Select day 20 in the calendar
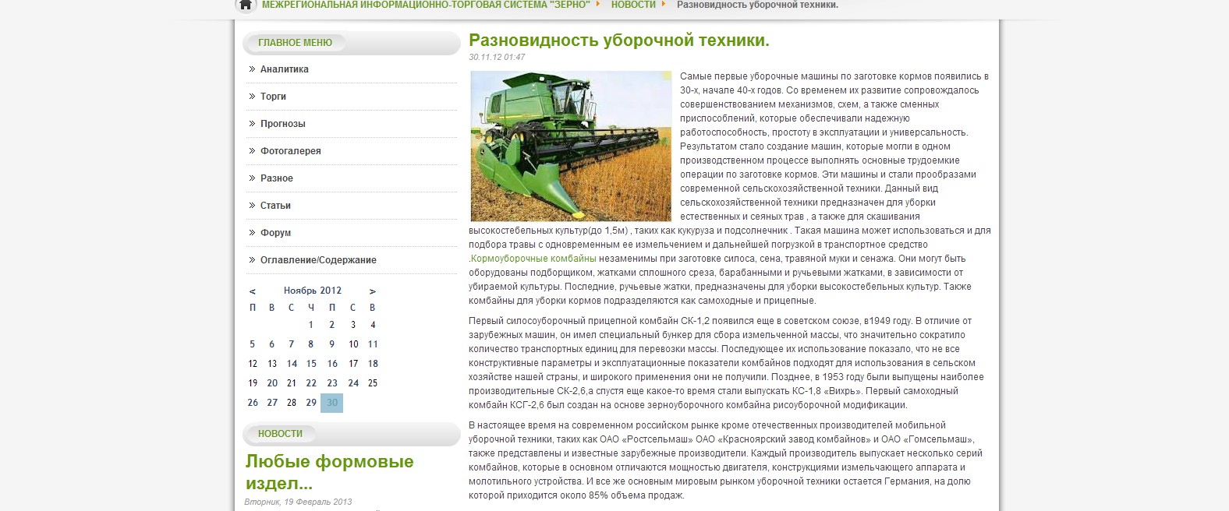The image size is (1229, 511). [x=272, y=383]
